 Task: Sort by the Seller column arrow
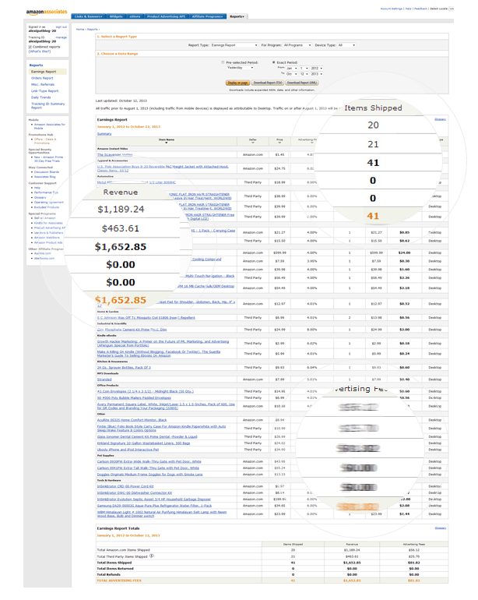(x=253, y=143)
